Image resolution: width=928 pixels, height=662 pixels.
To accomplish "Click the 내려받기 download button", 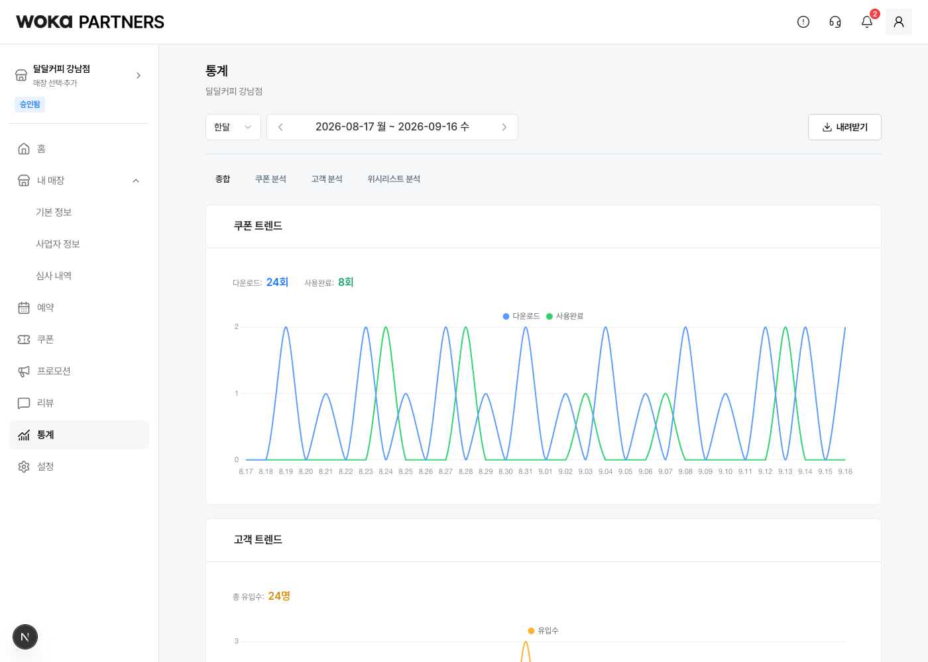I will (x=844, y=127).
